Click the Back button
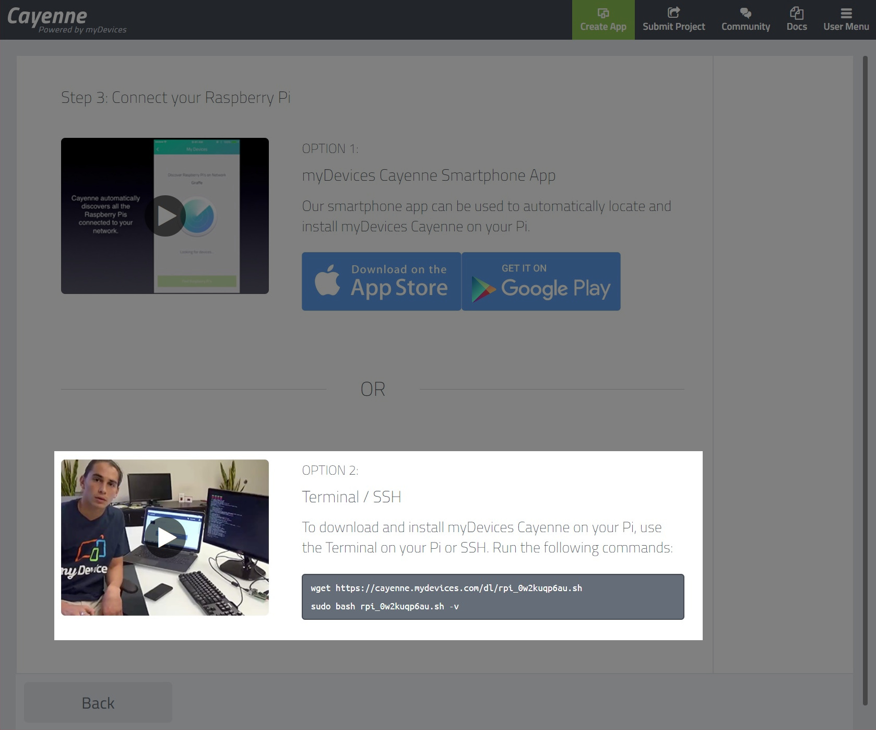The image size is (876, 730). [x=98, y=702]
